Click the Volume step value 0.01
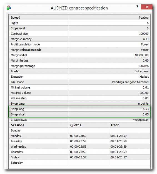The image size is (157, 174). point(146,98)
